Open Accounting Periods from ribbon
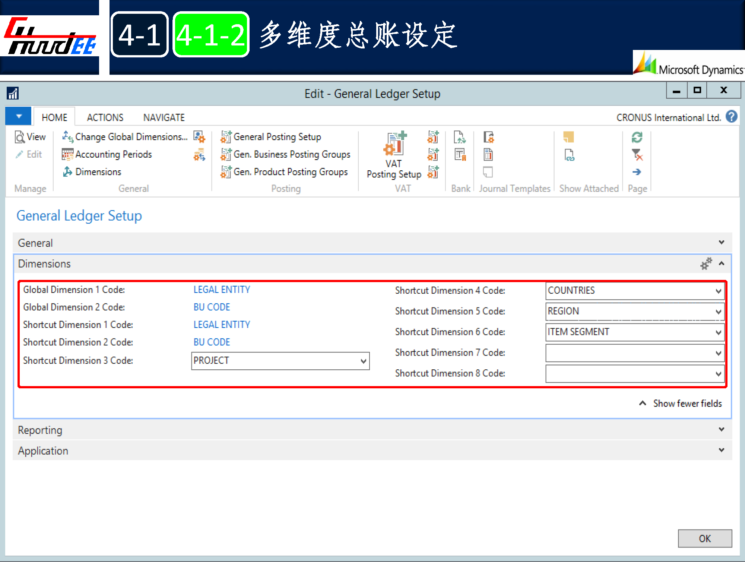 click(113, 154)
